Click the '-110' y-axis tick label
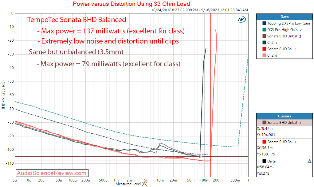The width and height of the screenshot is (314, 187). 10,163
